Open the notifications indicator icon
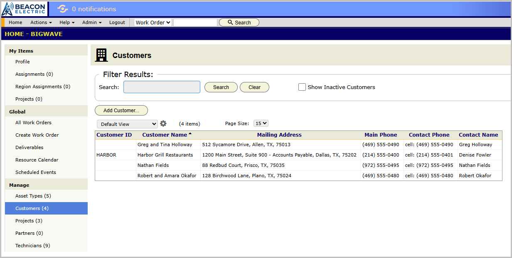The image size is (512, 258). click(x=62, y=9)
